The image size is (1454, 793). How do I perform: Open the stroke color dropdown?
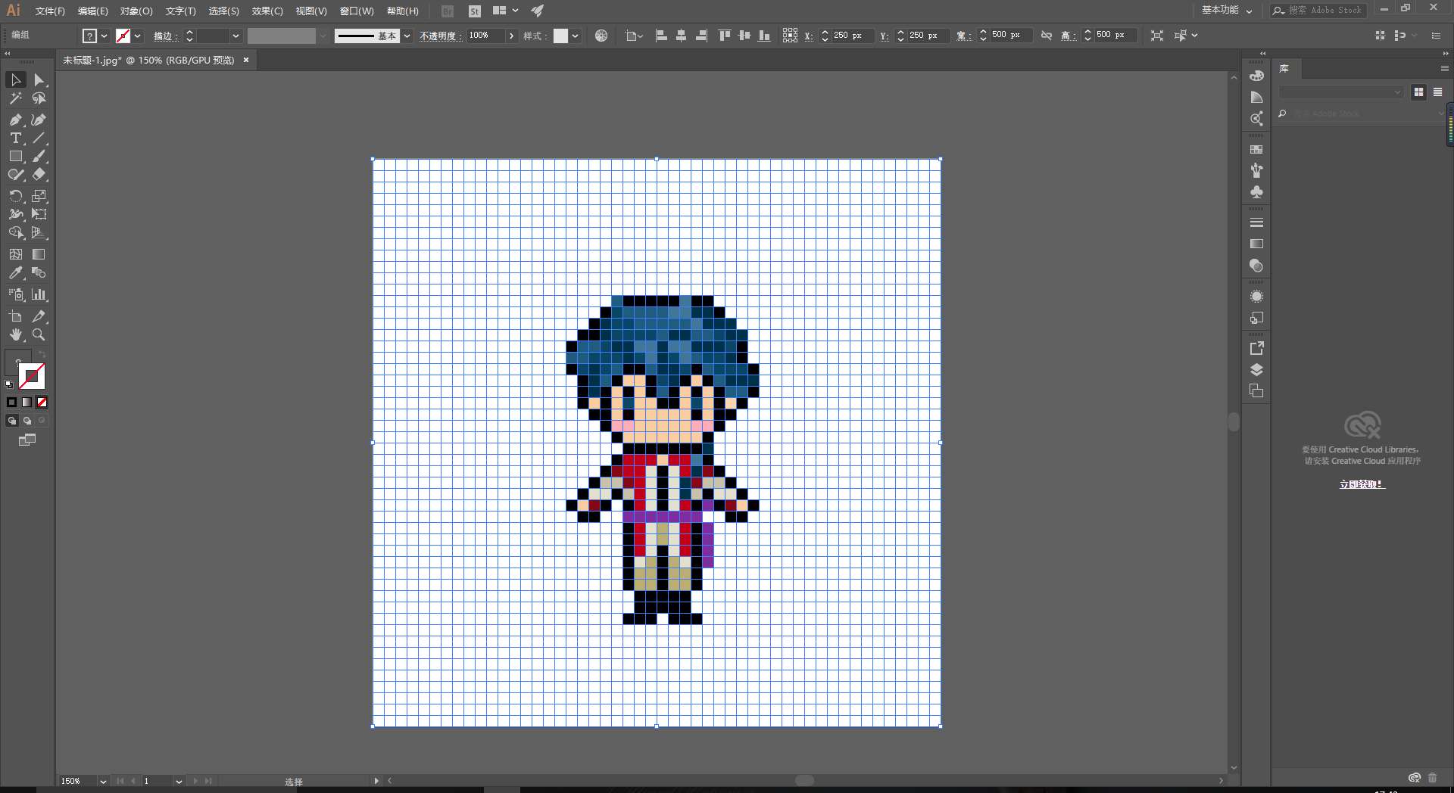click(x=138, y=36)
